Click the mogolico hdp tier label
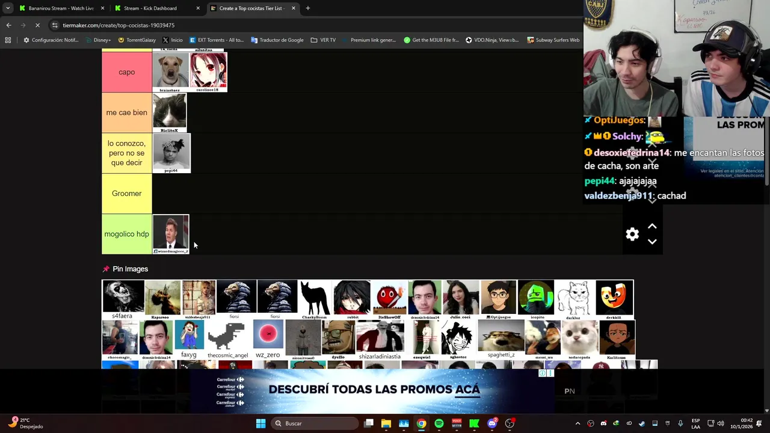 click(x=127, y=234)
